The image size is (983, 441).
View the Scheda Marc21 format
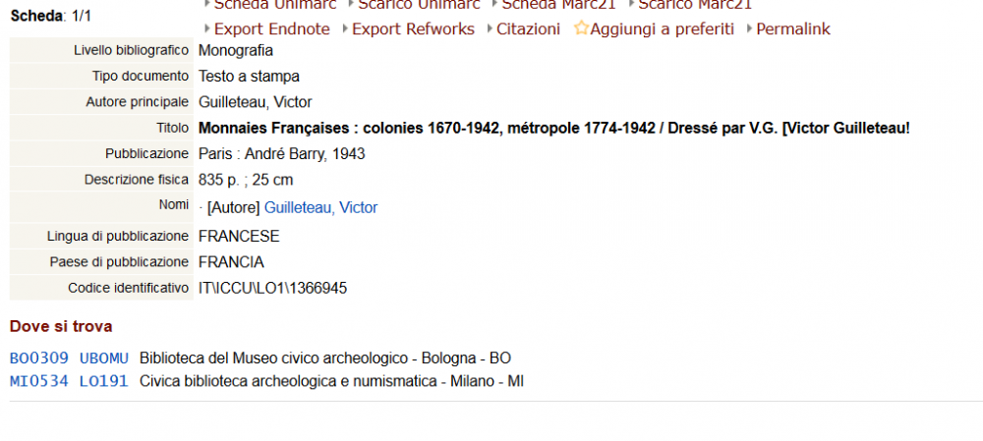click(557, 5)
